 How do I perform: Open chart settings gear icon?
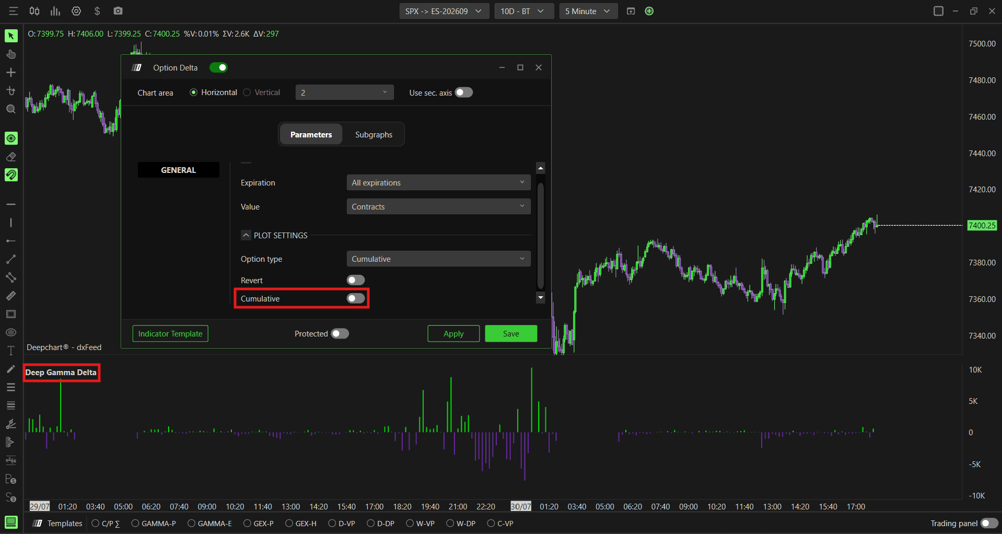click(76, 11)
